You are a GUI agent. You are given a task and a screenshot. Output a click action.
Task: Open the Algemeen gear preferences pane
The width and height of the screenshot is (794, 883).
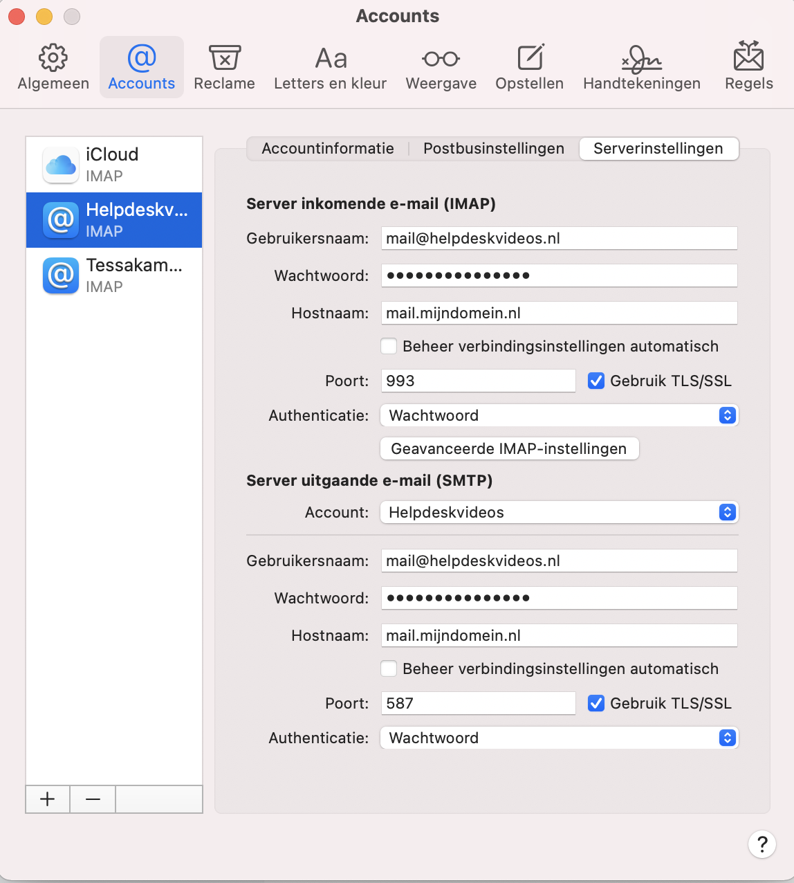coord(53,68)
